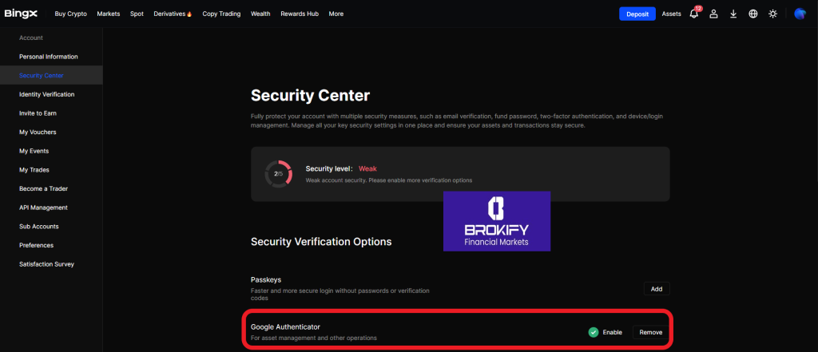Screen dimensions: 818x352
Task: Open the Assets link
Action: [x=671, y=14]
